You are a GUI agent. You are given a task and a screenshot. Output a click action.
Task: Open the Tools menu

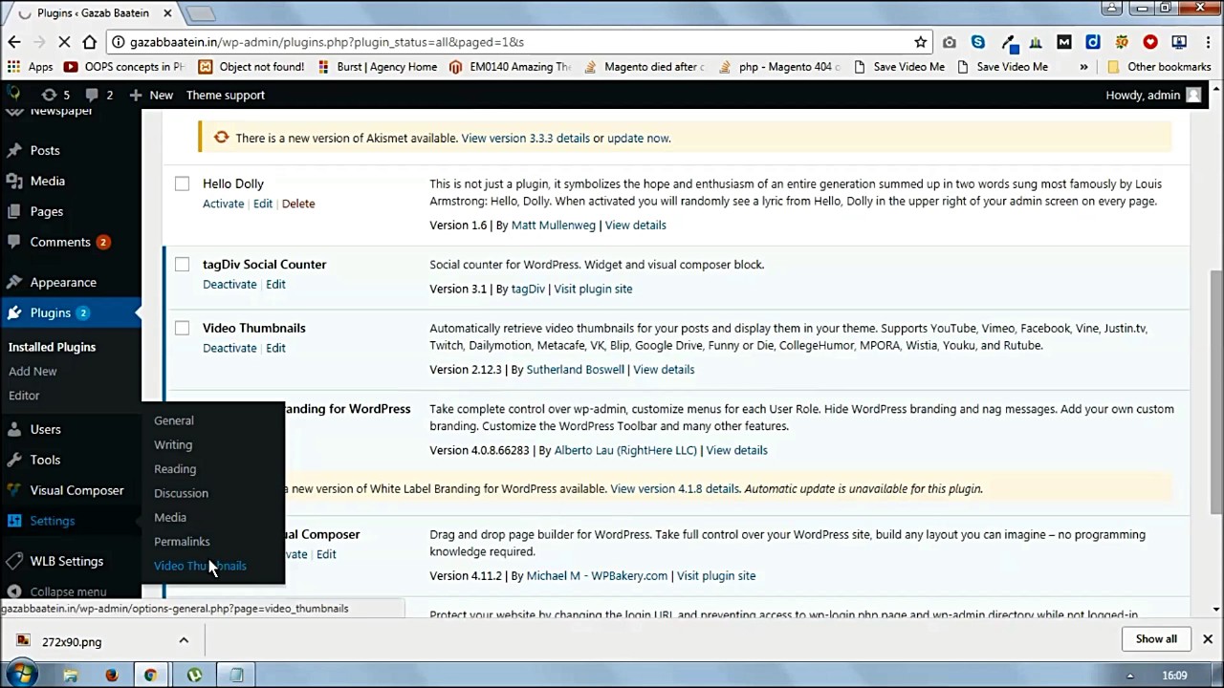click(45, 460)
